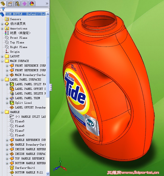Select the HANDLE folder label
Screen dimensions: 164x176
coord(15,112)
